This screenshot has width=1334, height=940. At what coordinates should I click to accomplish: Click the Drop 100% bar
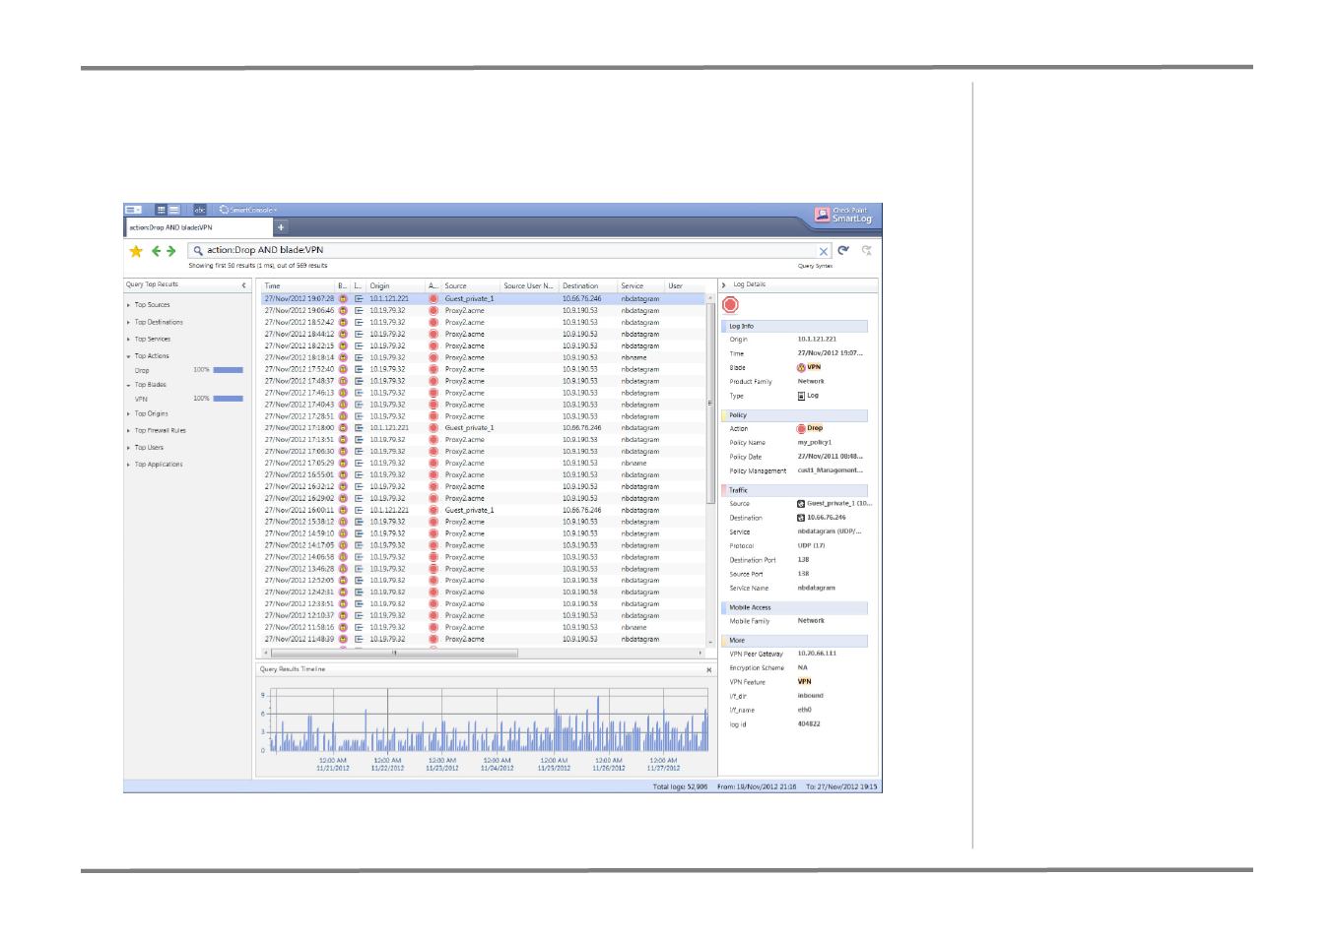point(228,370)
